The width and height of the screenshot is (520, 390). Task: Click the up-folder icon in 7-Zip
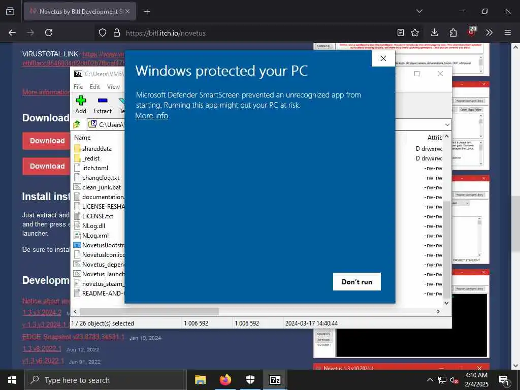[x=77, y=124]
